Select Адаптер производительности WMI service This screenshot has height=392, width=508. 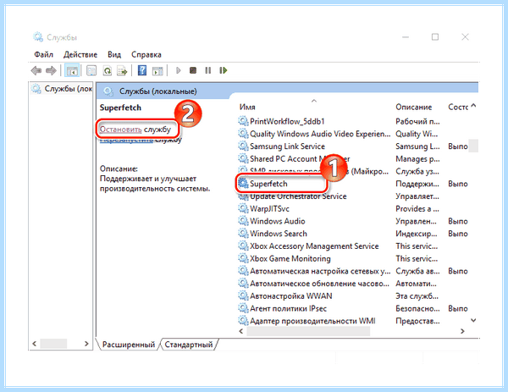coord(312,321)
